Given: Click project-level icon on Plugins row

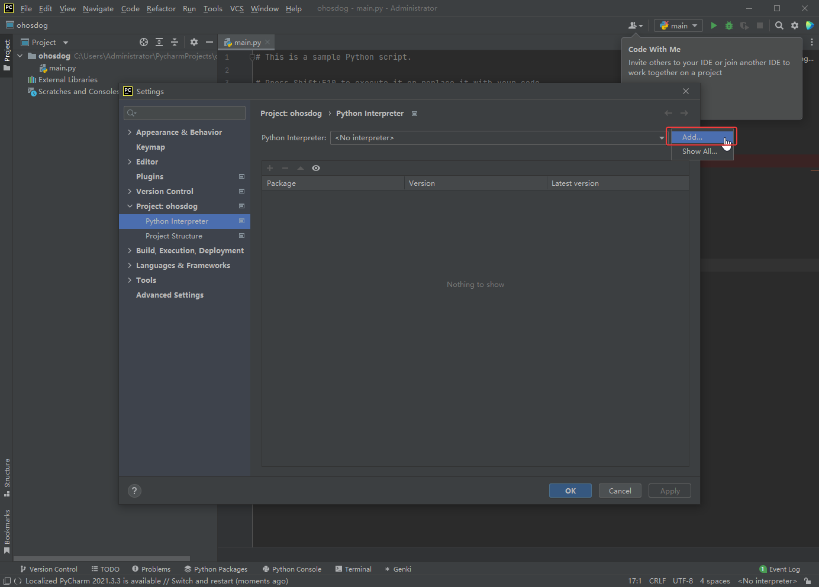Looking at the screenshot, I should pyautogui.click(x=241, y=176).
